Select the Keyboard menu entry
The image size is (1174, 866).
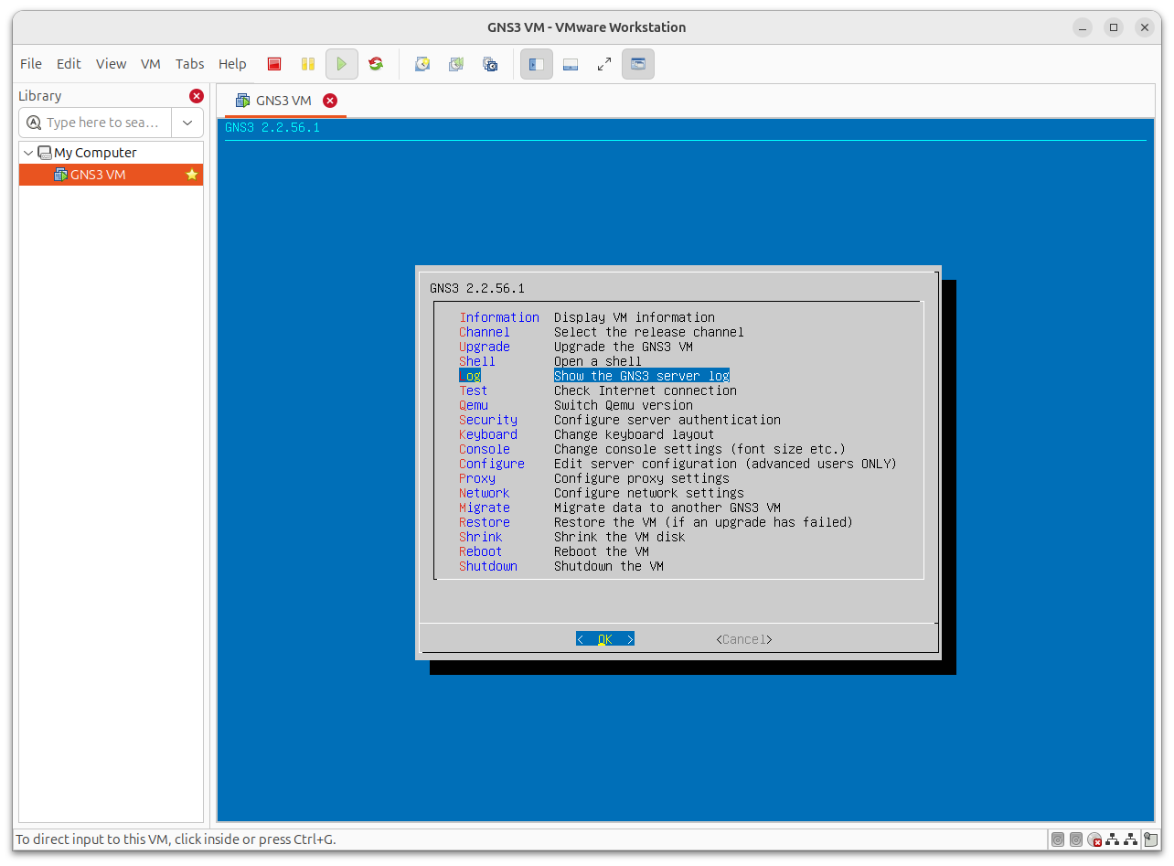tap(488, 434)
